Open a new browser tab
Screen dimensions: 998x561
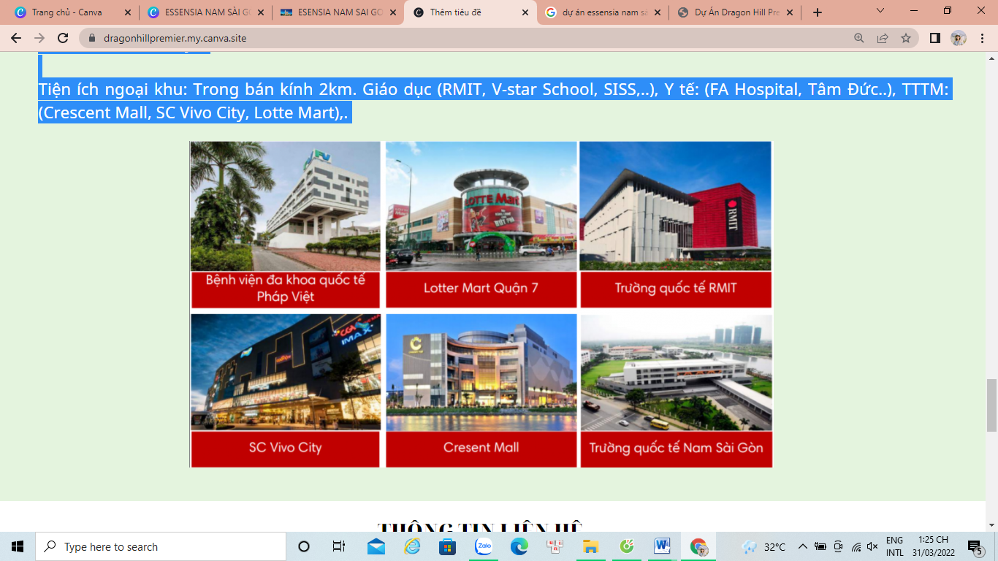[817, 12]
